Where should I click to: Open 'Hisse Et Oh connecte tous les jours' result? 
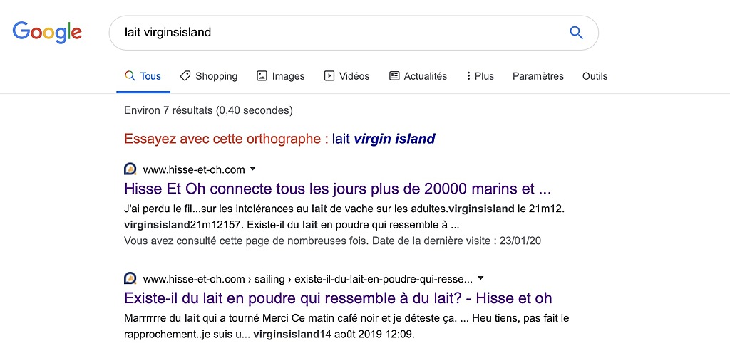click(x=338, y=189)
